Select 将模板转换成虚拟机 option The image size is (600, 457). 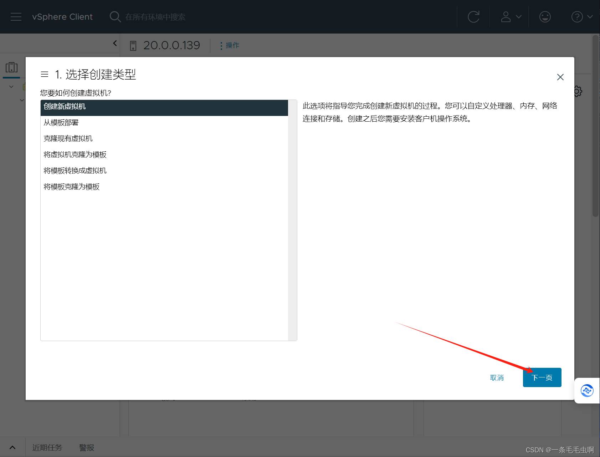[x=75, y=171]
